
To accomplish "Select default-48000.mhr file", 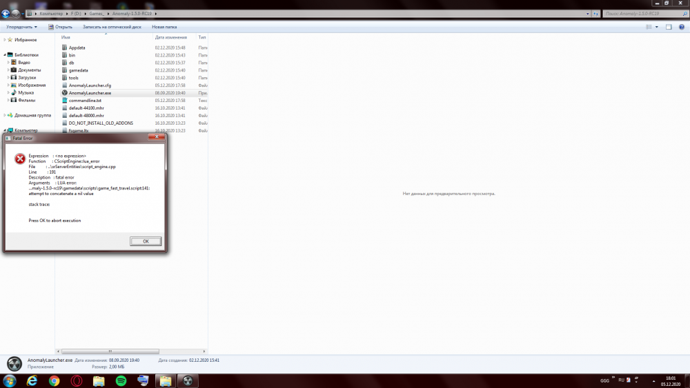I will 86,116.
